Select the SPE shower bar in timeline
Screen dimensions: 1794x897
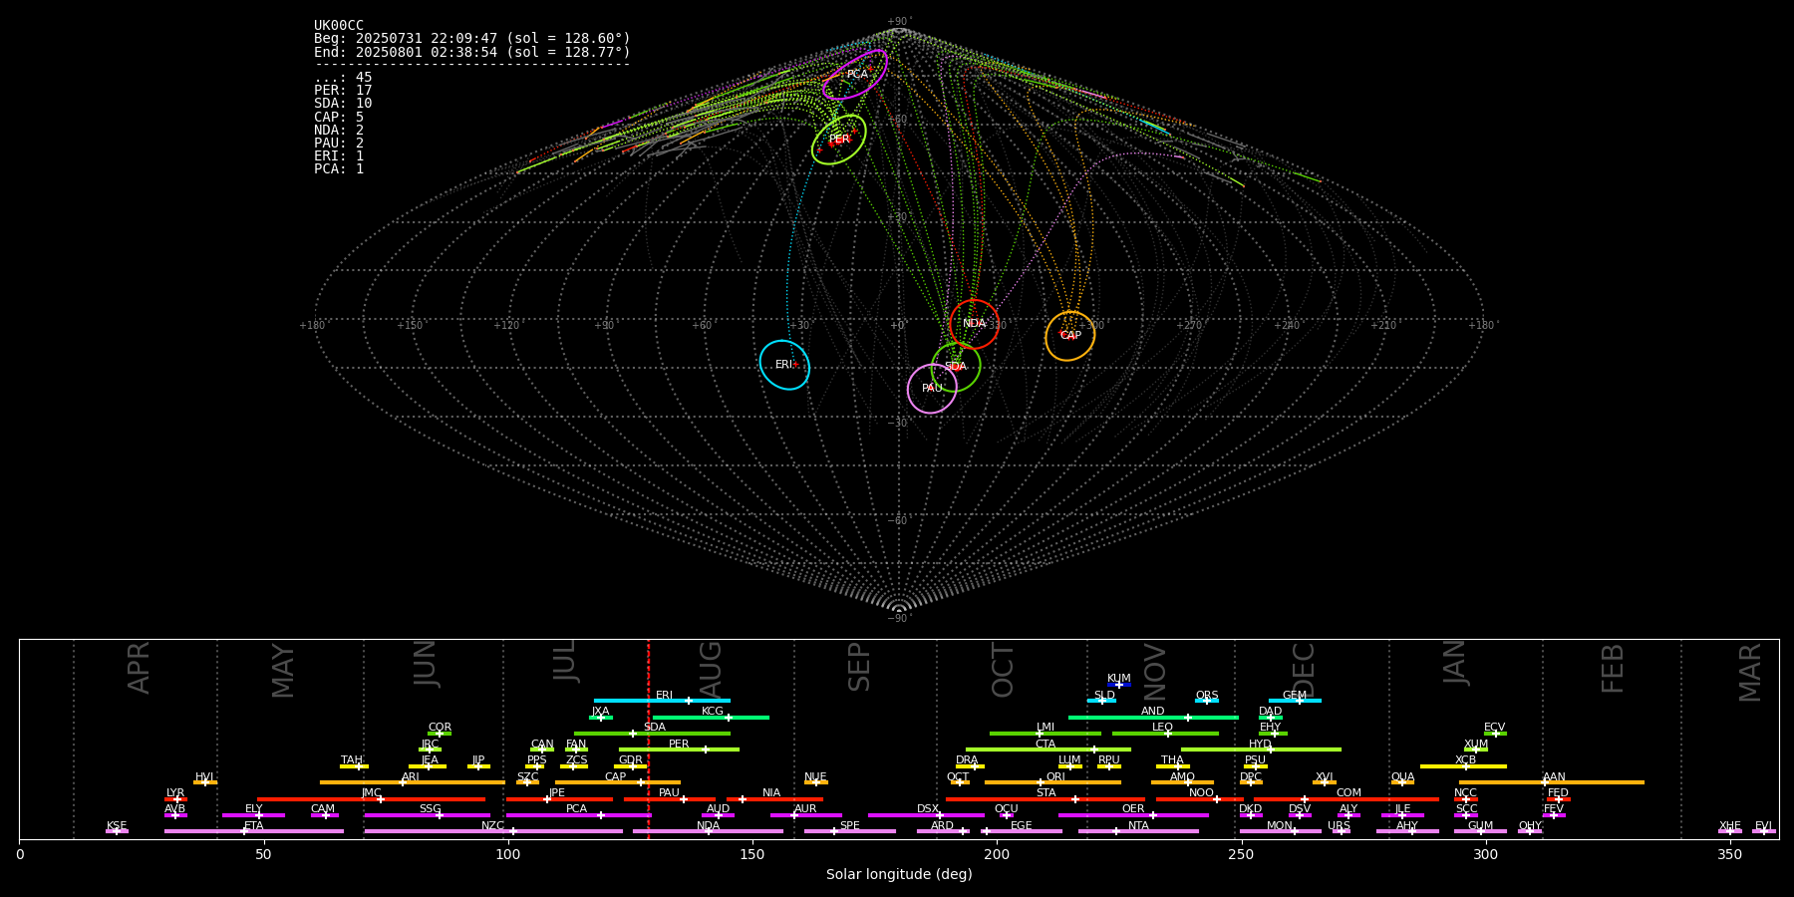click(x=850, y=831)
